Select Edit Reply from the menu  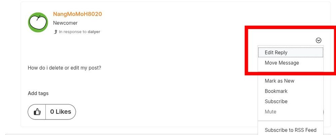[276, 53]
